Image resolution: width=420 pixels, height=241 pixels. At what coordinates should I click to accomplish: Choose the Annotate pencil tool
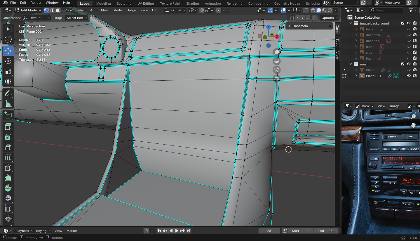(8, 93)
